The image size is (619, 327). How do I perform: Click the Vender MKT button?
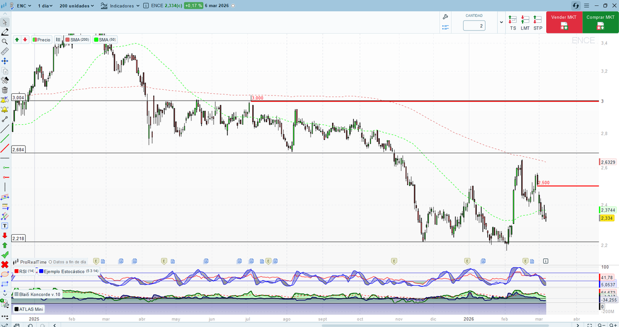[x=564, y=23]
